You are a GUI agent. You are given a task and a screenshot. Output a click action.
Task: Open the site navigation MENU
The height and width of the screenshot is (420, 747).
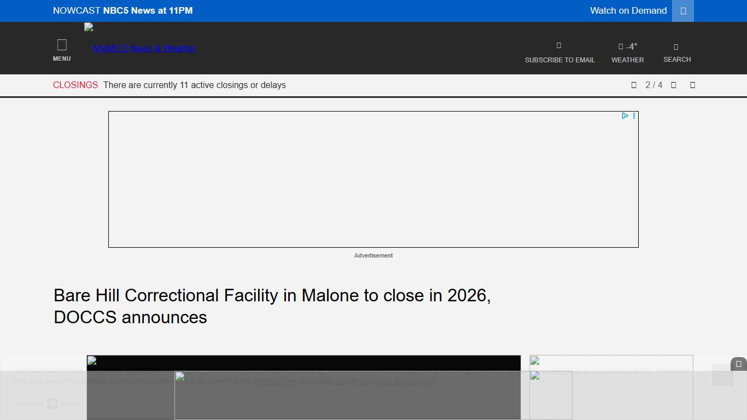click(x=62, y=48)
